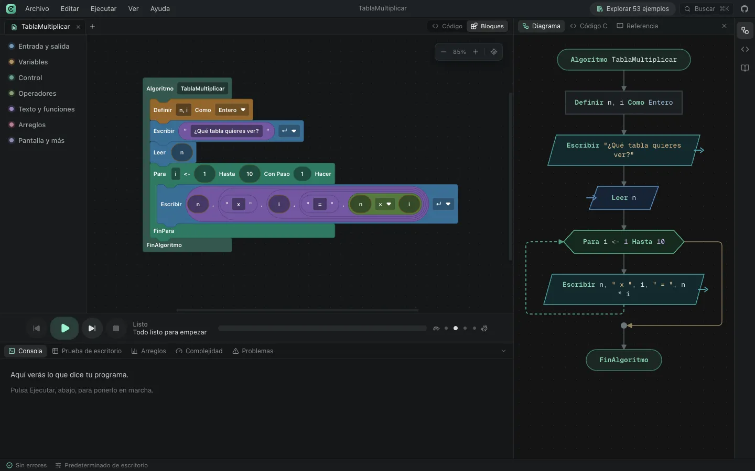Click the vertical scrollbar of the blocks canvas
Screen dimensions: 755x471
[x=510, y=176]
